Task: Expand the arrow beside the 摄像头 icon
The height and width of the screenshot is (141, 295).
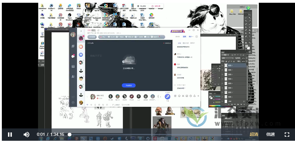Action: tap(119, 37)
